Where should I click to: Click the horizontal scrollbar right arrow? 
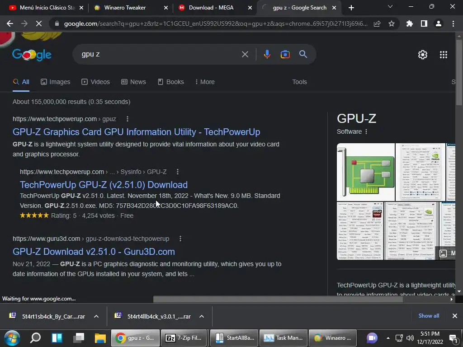pyautogui.click(x=452, y=299)
